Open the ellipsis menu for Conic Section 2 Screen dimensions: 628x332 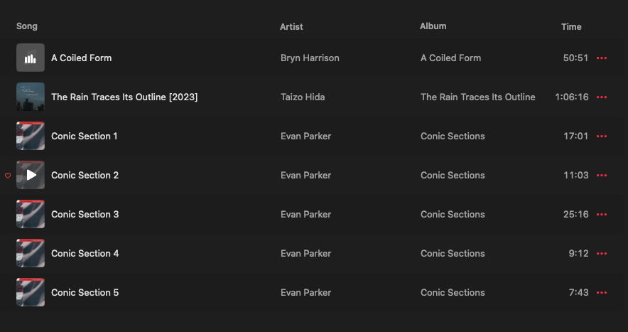click(x=602, y=176)
